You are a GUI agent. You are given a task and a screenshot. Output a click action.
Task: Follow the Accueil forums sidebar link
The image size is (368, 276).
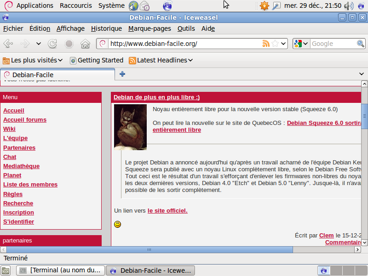(25, 120)
